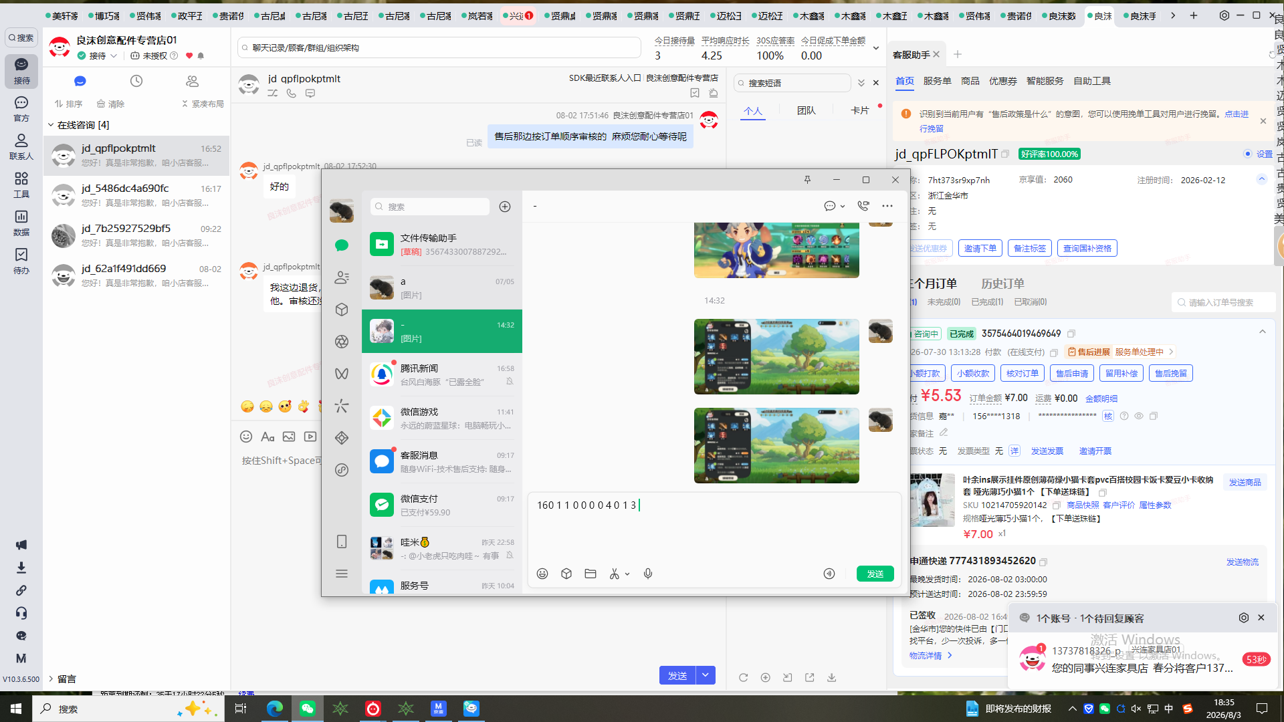Viewport: 1284px width, 722px height.
Task: Open WeChat Moments aperture icon
Action: coord(342,342)
